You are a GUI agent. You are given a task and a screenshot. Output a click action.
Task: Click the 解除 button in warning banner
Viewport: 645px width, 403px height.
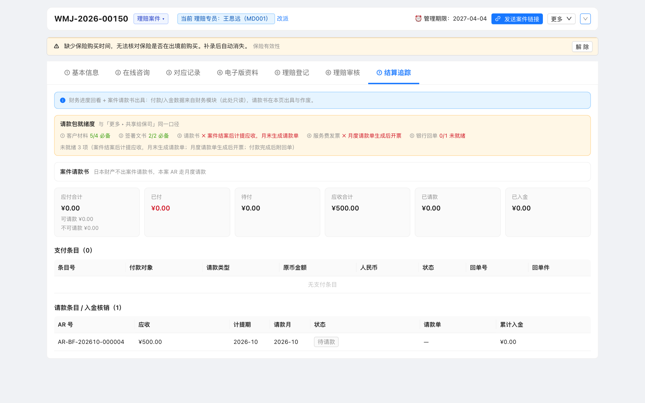coord(582,47)
